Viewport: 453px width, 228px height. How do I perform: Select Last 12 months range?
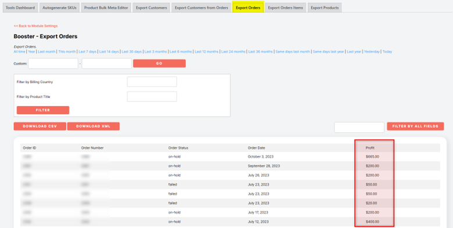[x=206, y=52]
